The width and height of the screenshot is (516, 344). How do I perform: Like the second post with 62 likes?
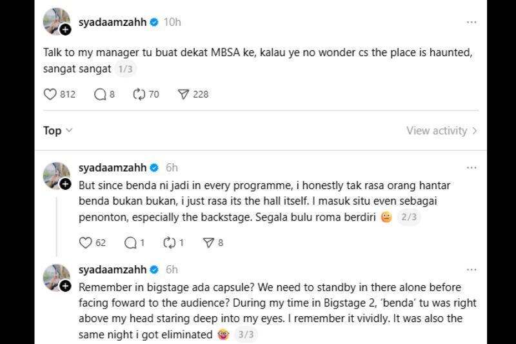[85, 243]
